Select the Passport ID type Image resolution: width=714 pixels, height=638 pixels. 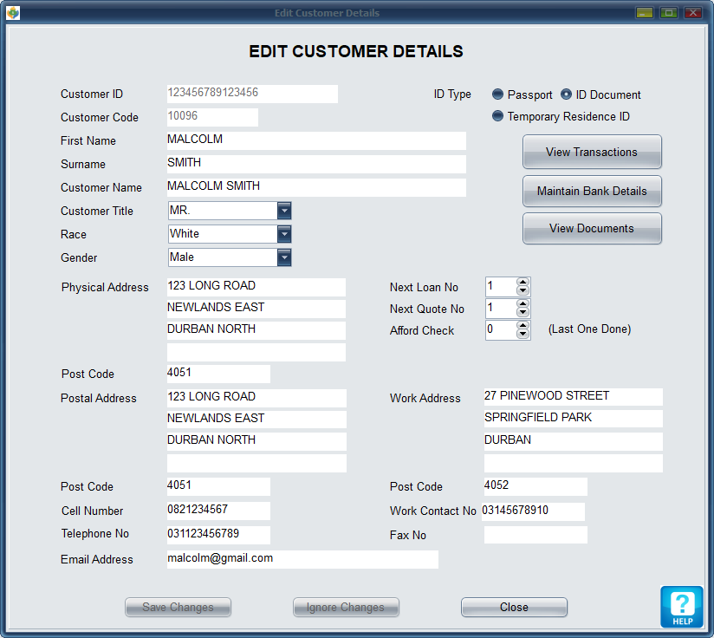click(x=497, y=94)
